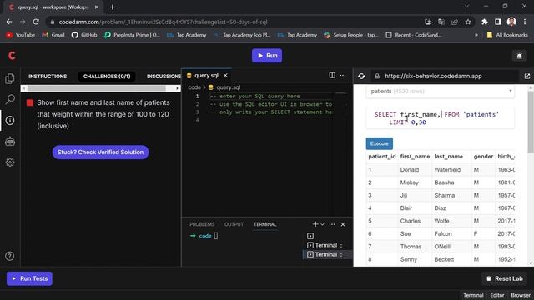Open browser extensions puzzle icon
The width and height of the screenshot is (534, 300).
tap(484, 22)
